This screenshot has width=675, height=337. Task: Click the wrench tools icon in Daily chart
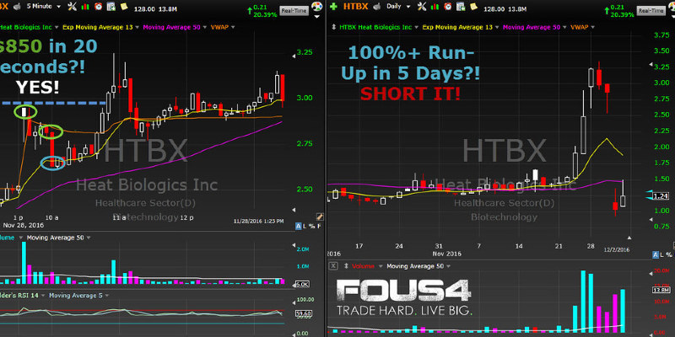421,7
